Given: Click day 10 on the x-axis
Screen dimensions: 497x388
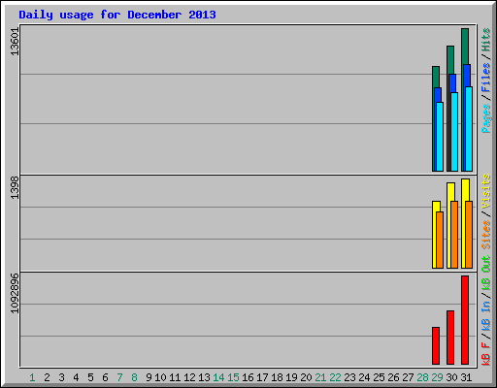Looking at the screenshot, I should click(x=160, y=377).
